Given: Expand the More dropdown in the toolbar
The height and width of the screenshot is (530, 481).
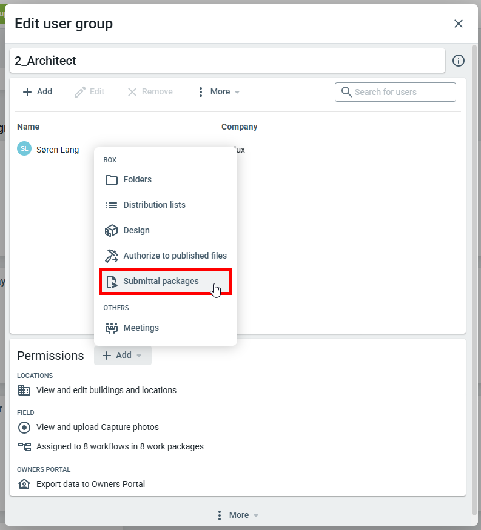Looking at the screenshot, I should [x=219, y=92].
